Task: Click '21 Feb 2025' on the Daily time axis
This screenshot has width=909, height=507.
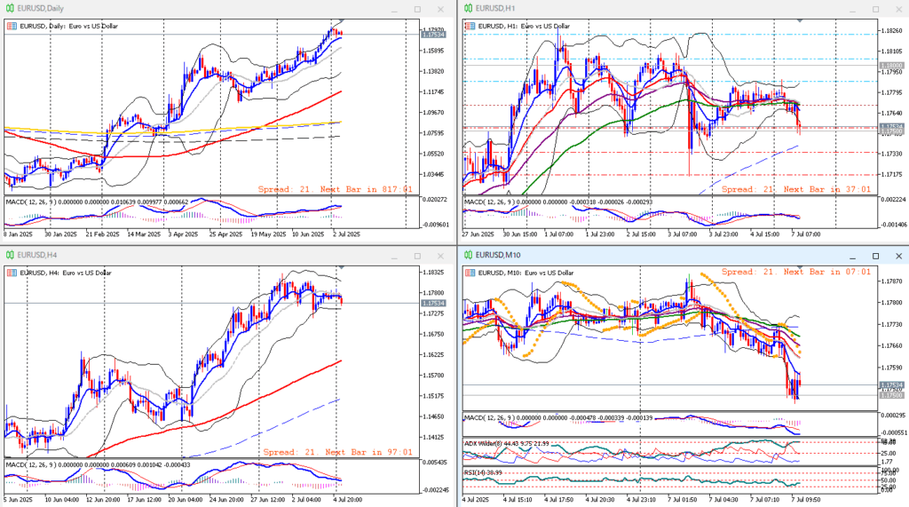Action: point(103,234)
